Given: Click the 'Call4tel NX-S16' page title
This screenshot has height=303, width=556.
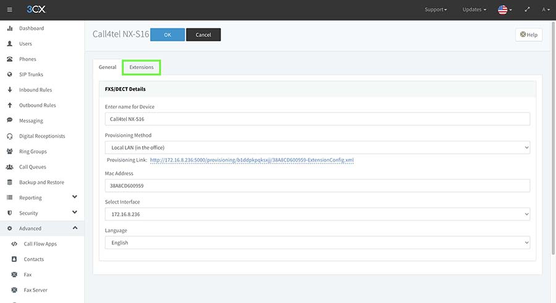Looking at the screenshot, I should 120,34.
